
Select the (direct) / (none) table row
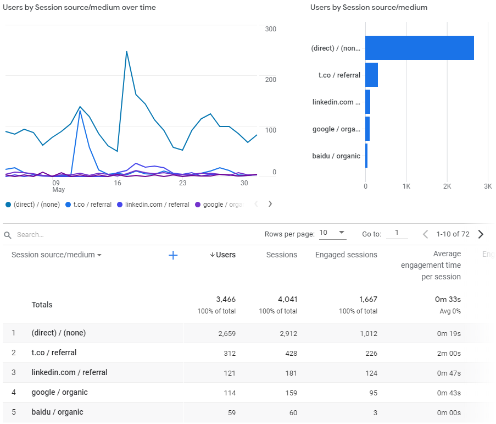point(248,333)
